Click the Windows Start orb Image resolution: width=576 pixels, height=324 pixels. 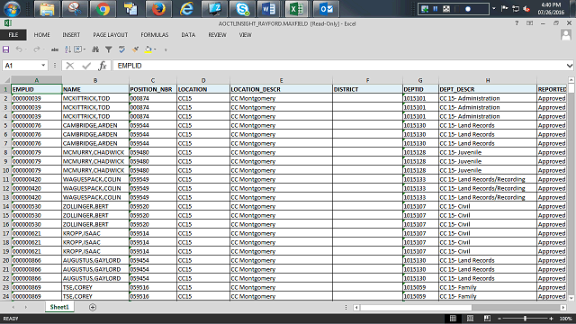pos(12,9)
